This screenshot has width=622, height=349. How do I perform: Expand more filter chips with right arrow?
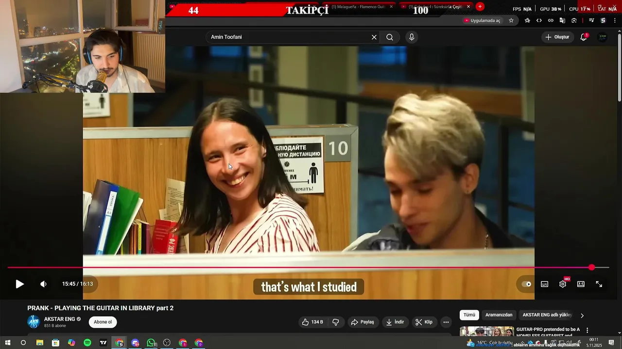(582, 316)
